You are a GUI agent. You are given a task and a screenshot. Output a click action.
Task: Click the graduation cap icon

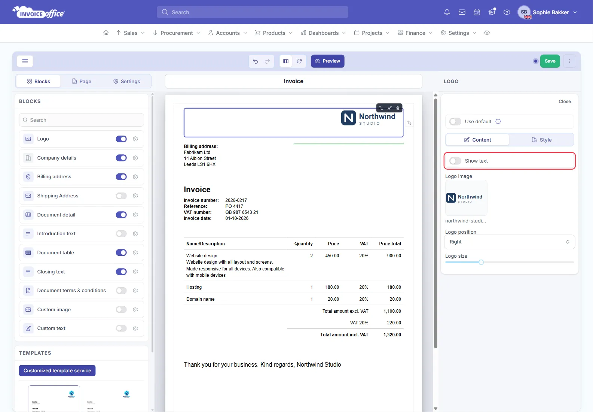(x=492, y=12)
